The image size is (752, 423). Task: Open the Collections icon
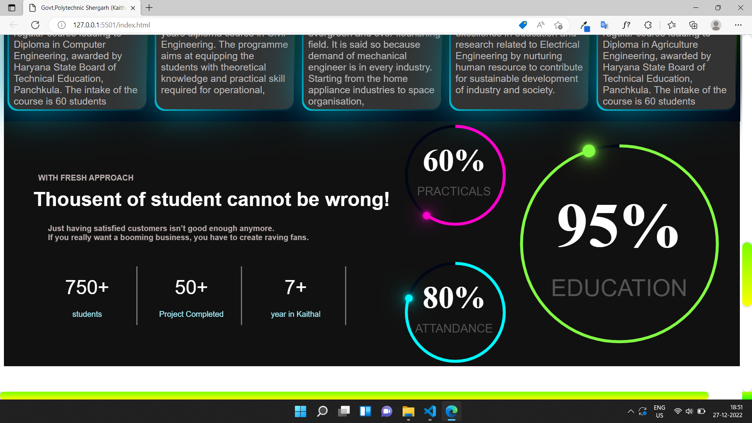693,25
